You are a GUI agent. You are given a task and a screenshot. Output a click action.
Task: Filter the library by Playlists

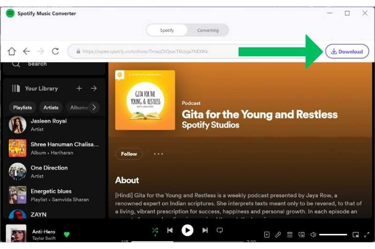coord(22,108)
